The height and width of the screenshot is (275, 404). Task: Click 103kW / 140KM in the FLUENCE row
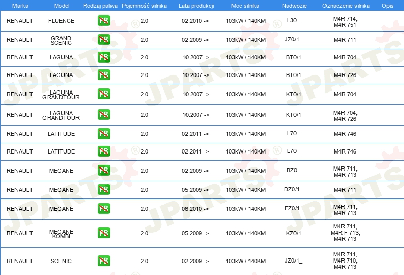246,21
